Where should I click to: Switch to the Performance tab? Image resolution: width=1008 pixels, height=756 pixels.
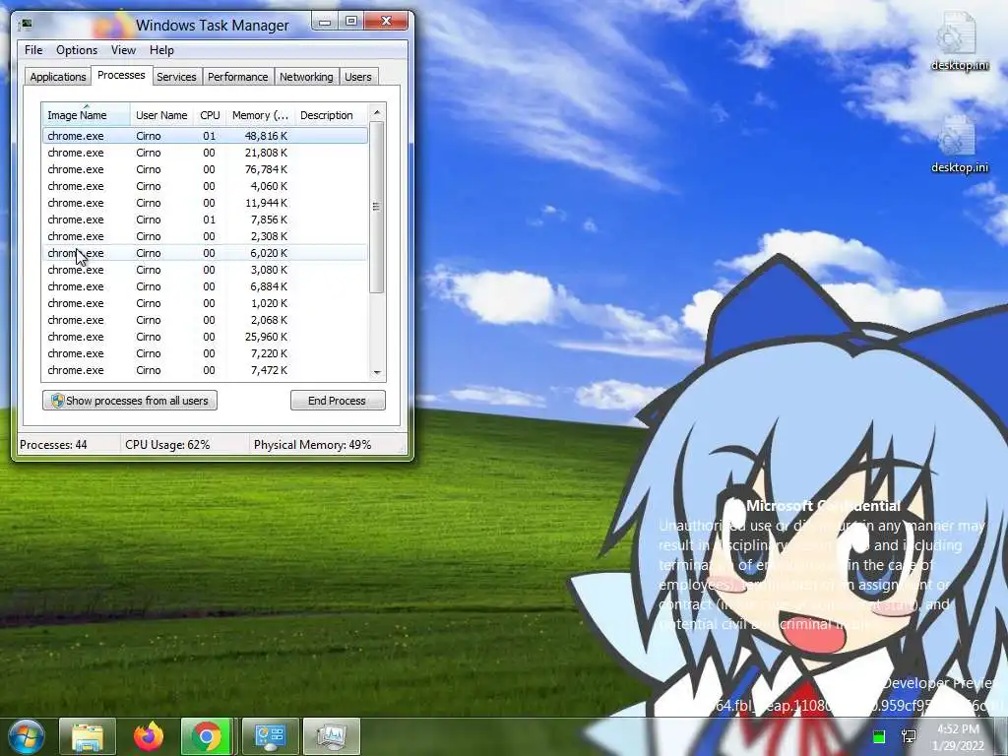tap(238, 77)
